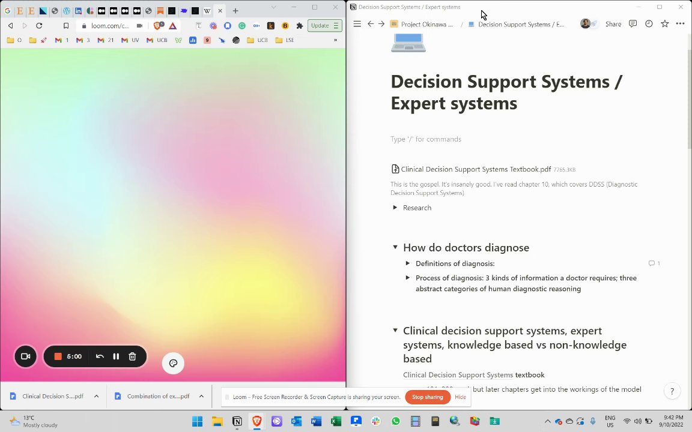Click the loom.com address bar

(x=111, y=26)
